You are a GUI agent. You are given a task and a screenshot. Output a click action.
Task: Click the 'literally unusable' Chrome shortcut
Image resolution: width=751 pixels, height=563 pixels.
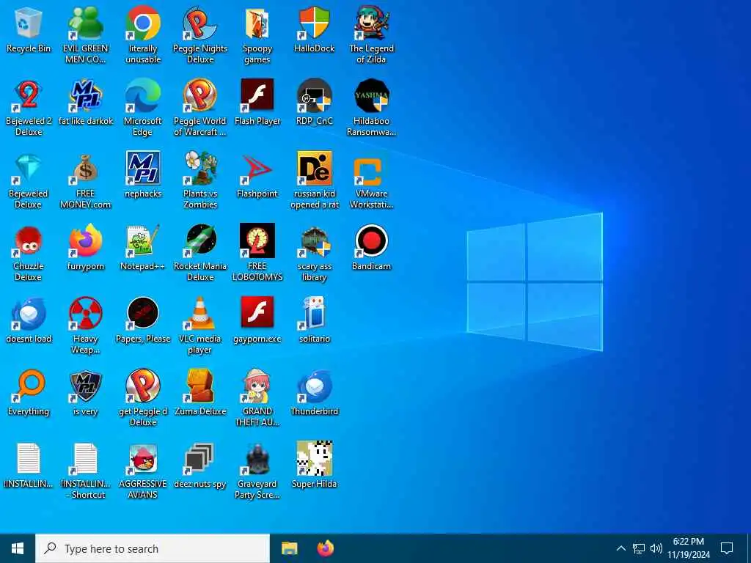point(143,23)
